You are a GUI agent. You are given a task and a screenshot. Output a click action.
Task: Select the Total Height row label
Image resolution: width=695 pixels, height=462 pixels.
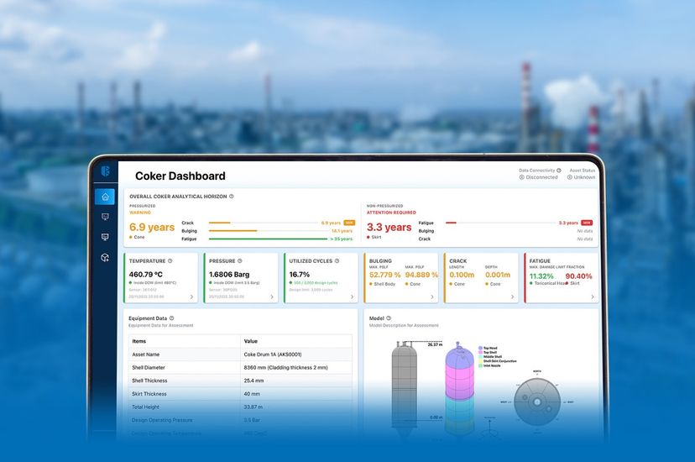pos(145,407)
